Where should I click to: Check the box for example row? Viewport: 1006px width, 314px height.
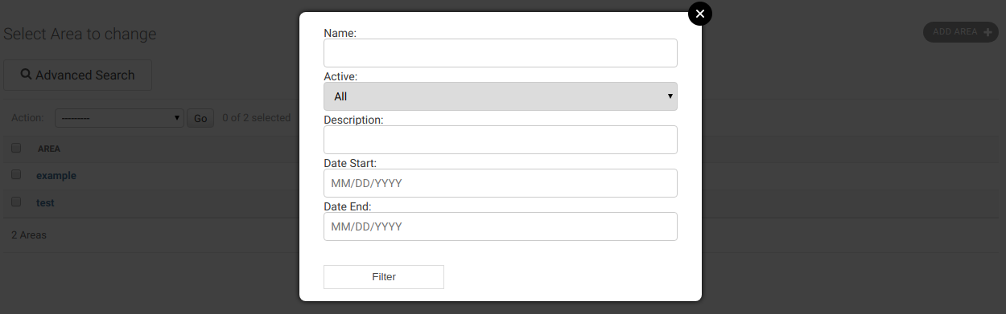pyautogui.click(x=16, y=174)
